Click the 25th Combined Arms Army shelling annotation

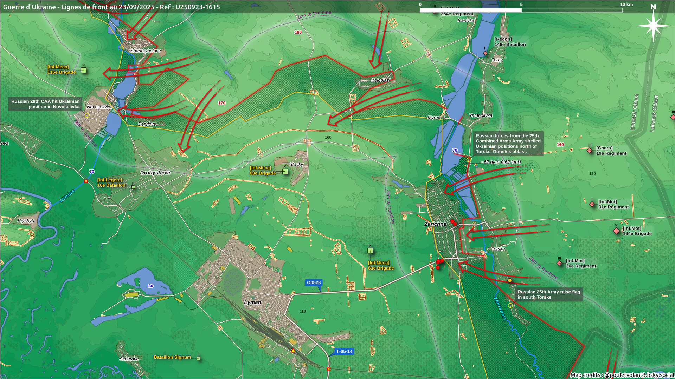point(508,144)
